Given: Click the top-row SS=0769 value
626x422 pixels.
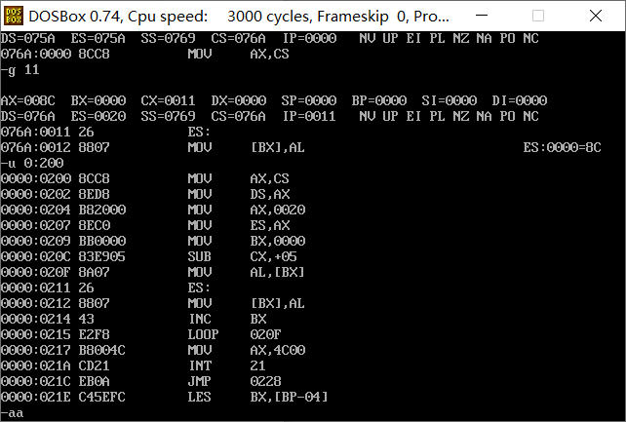Looking at the screenshot, I should pyautogui.click(x=168, y=38).
